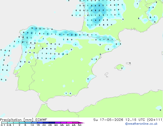This screenshot has height=126, width=163.
Task: Click the 0.1–0.5 mm palest legend swatch
Action: pos(4,123)
